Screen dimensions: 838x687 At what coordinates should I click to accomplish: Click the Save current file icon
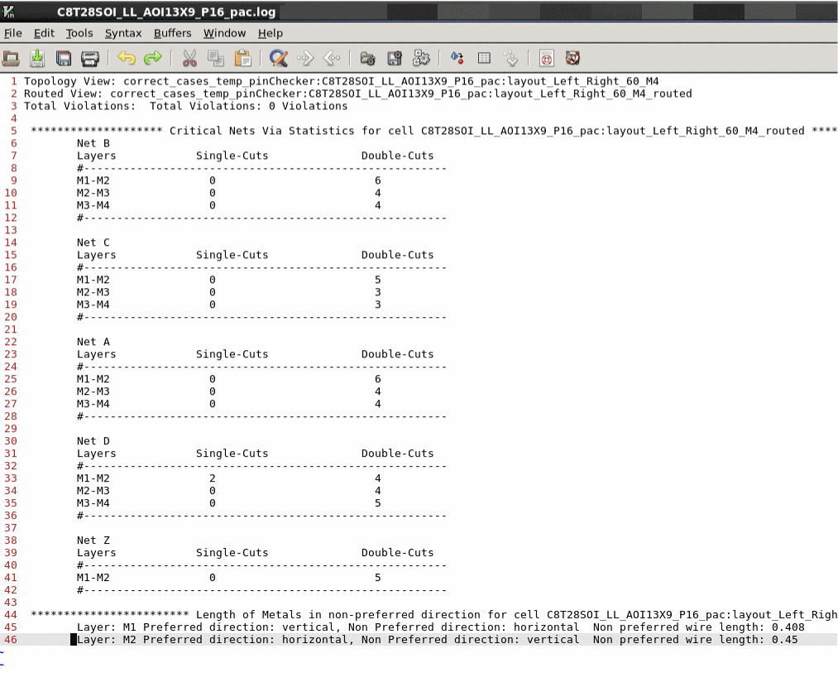coord(37,58)
